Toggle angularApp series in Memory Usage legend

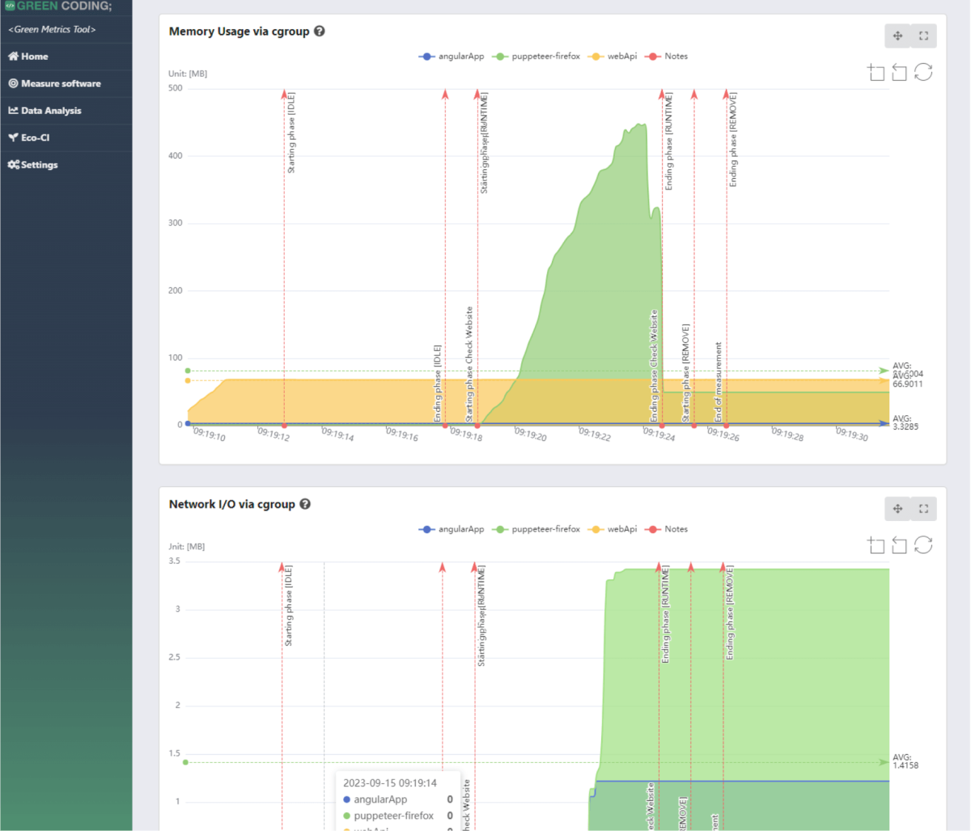pos(452,57)
